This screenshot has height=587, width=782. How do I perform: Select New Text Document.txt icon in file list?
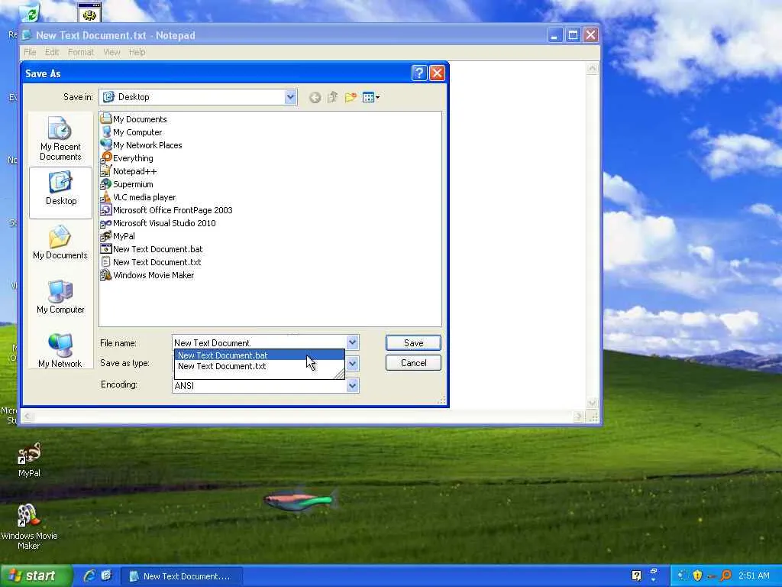coord(105,261)
